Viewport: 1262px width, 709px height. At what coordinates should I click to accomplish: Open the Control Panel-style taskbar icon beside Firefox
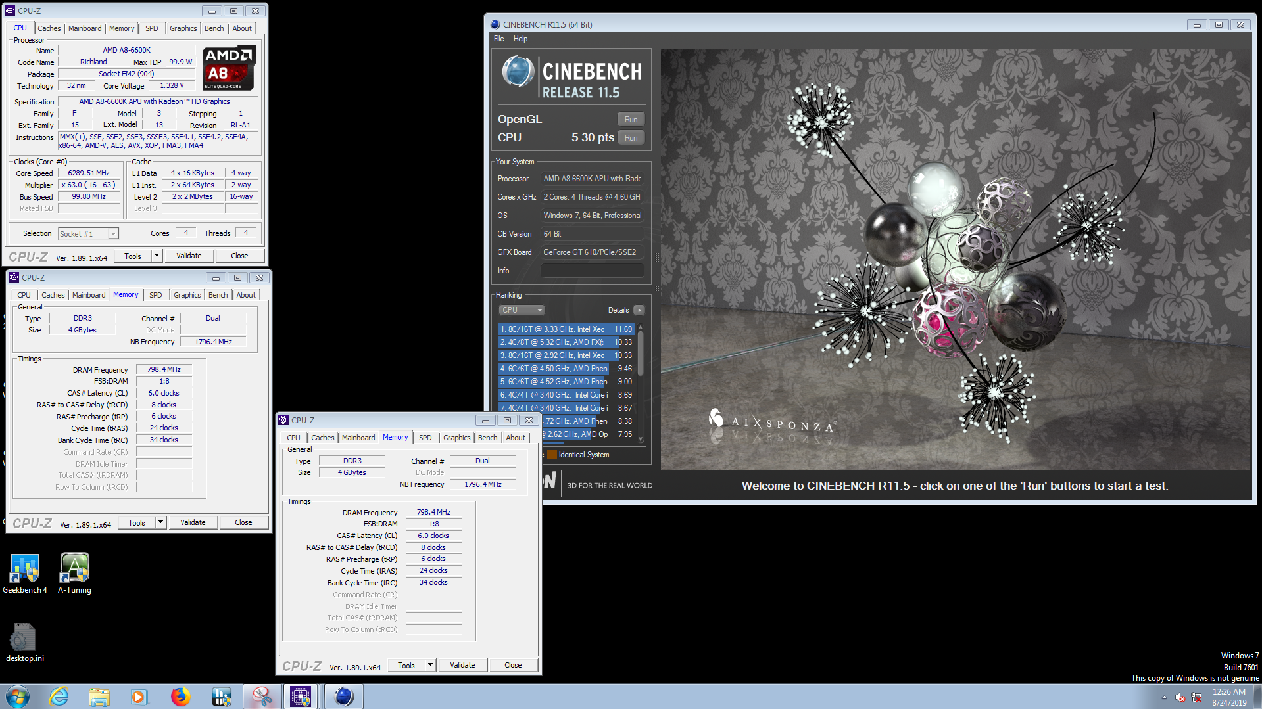point(222,697)
